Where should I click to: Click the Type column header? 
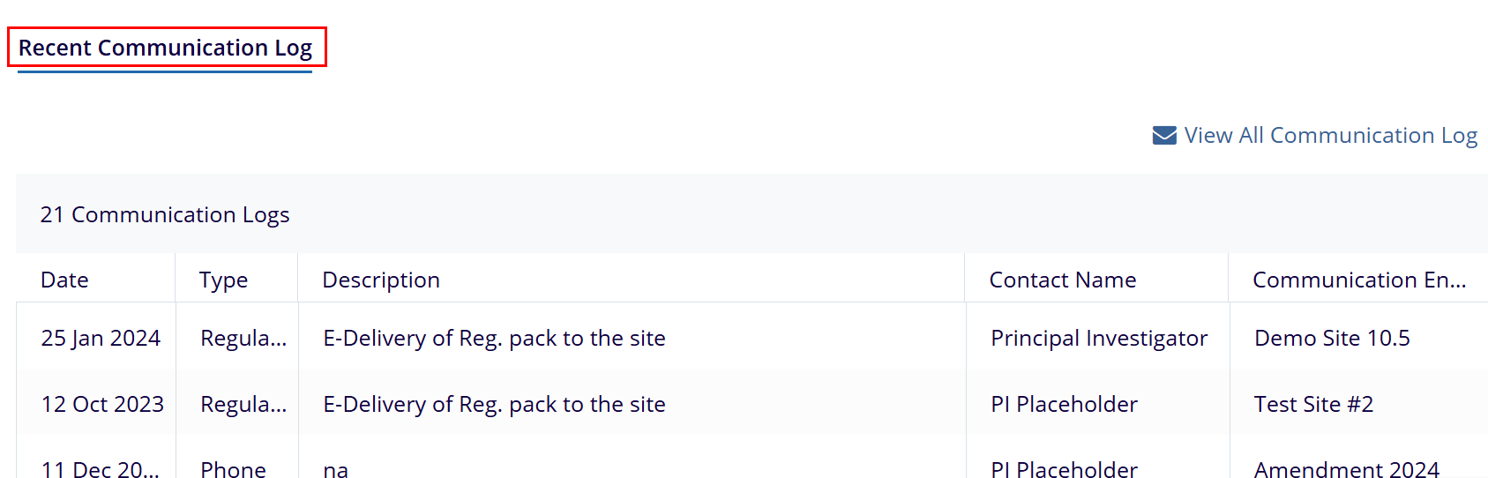pyautogui.click(x=223, y=280)
